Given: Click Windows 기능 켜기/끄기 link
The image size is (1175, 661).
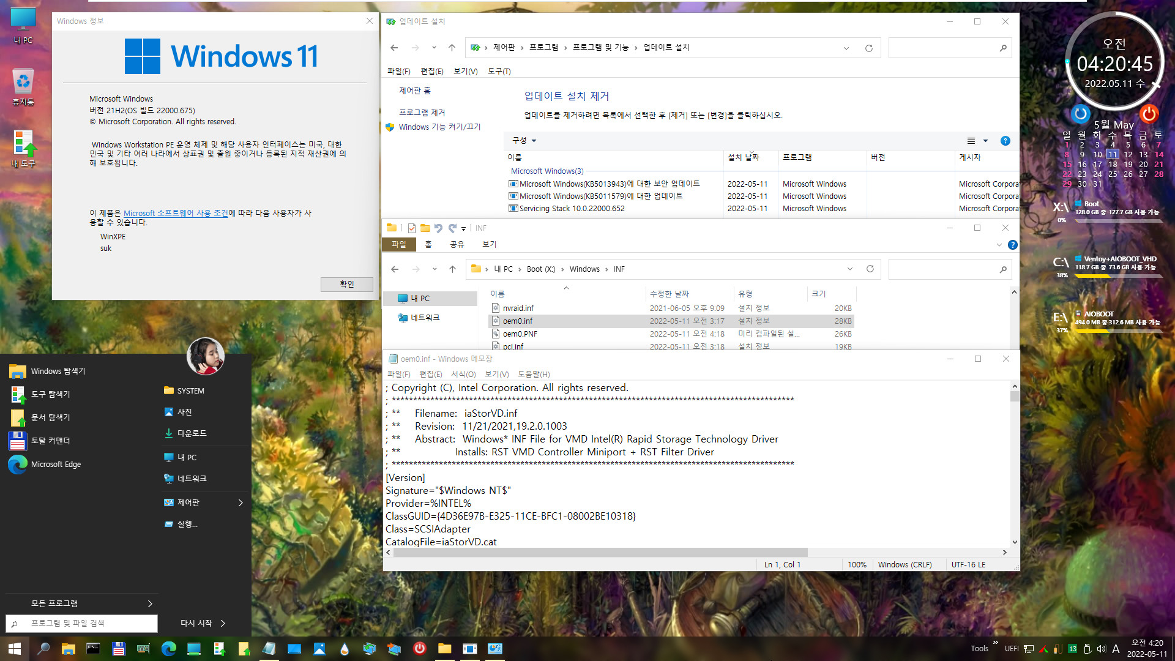Looking at the screenshot, I should point(439,127).
